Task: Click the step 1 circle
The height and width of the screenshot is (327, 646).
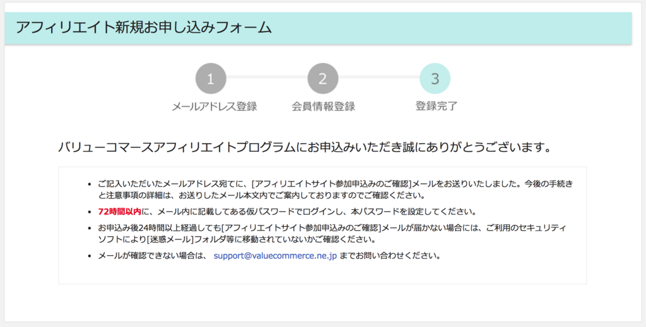Action: (x=211, y=79)
